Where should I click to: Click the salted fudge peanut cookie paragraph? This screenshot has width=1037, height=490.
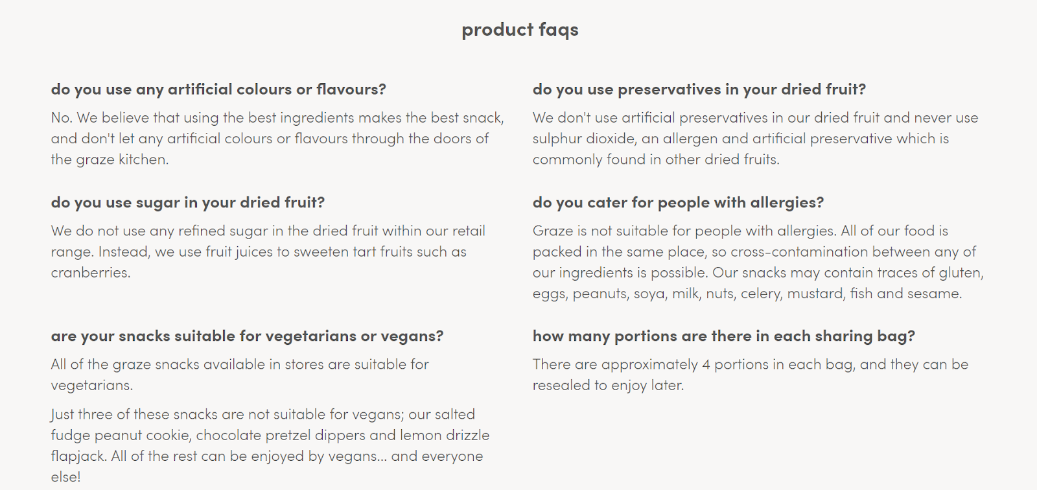pyautogui.click(x=270, y=445)
